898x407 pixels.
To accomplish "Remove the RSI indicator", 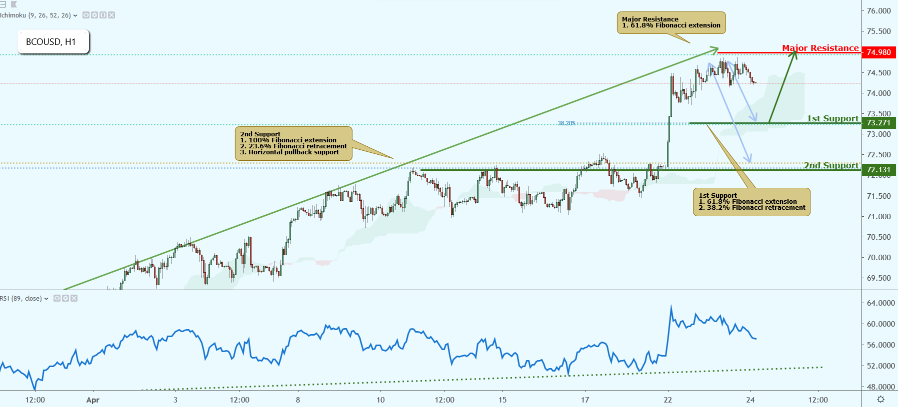I will coord(74,298).
